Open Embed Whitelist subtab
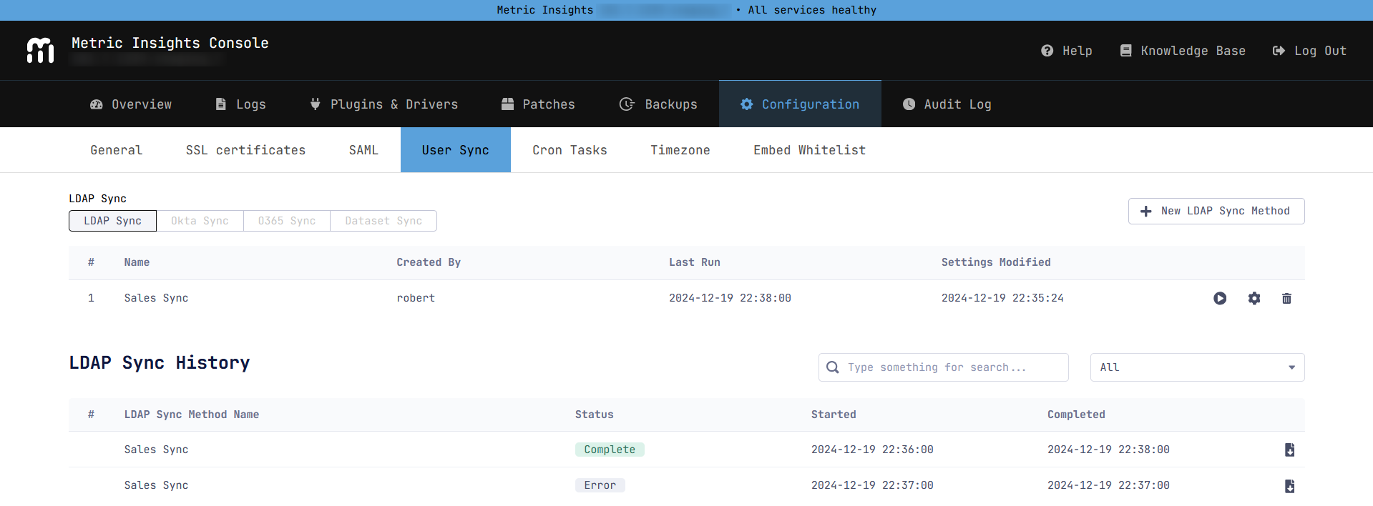1373x506 pixels. [809, 150]
